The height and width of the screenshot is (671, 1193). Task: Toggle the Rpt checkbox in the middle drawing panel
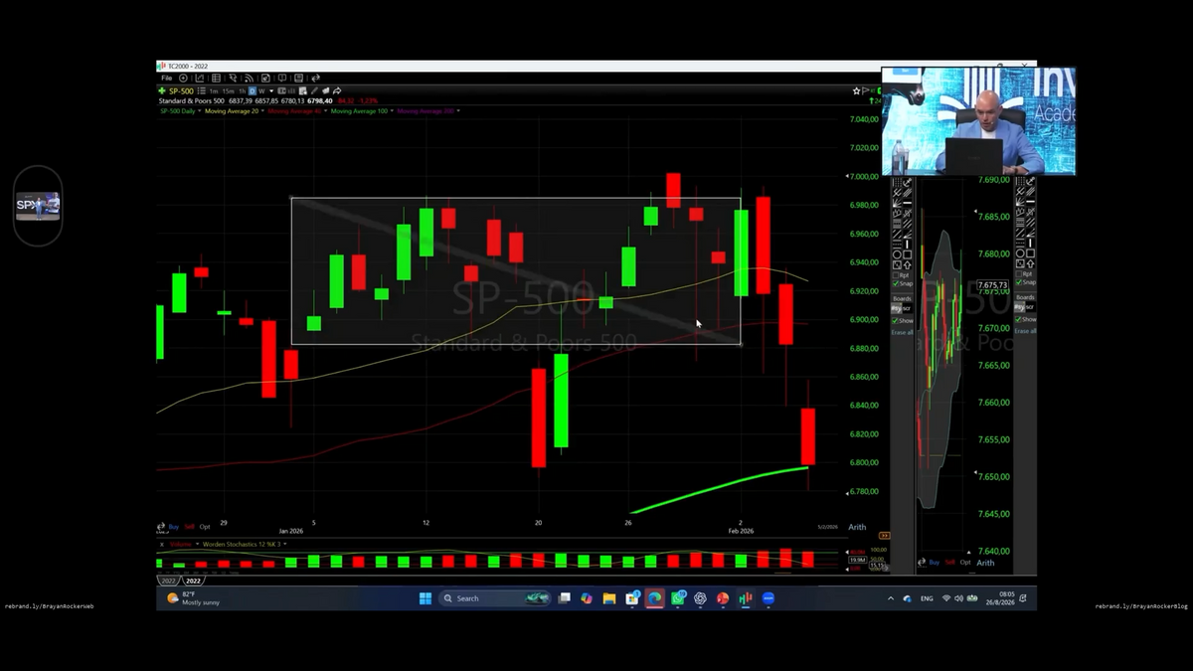tap(895, 274)
